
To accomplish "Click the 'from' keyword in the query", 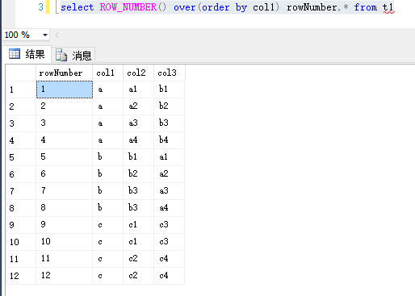I will [366, 7].
